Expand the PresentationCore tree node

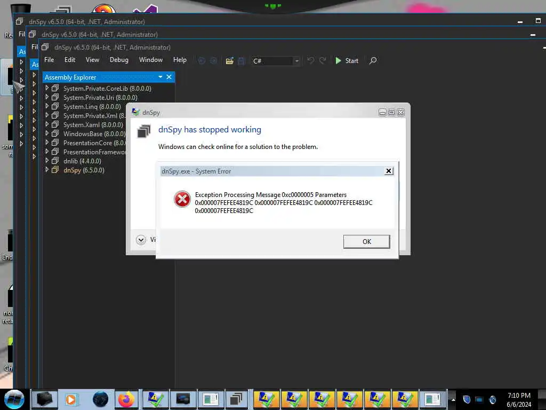point(47,143)
